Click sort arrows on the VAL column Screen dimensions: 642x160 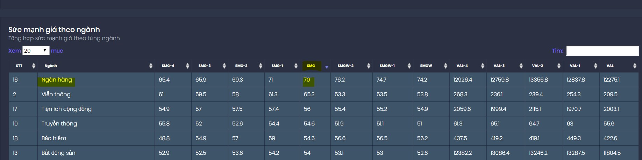pos(635,66)
